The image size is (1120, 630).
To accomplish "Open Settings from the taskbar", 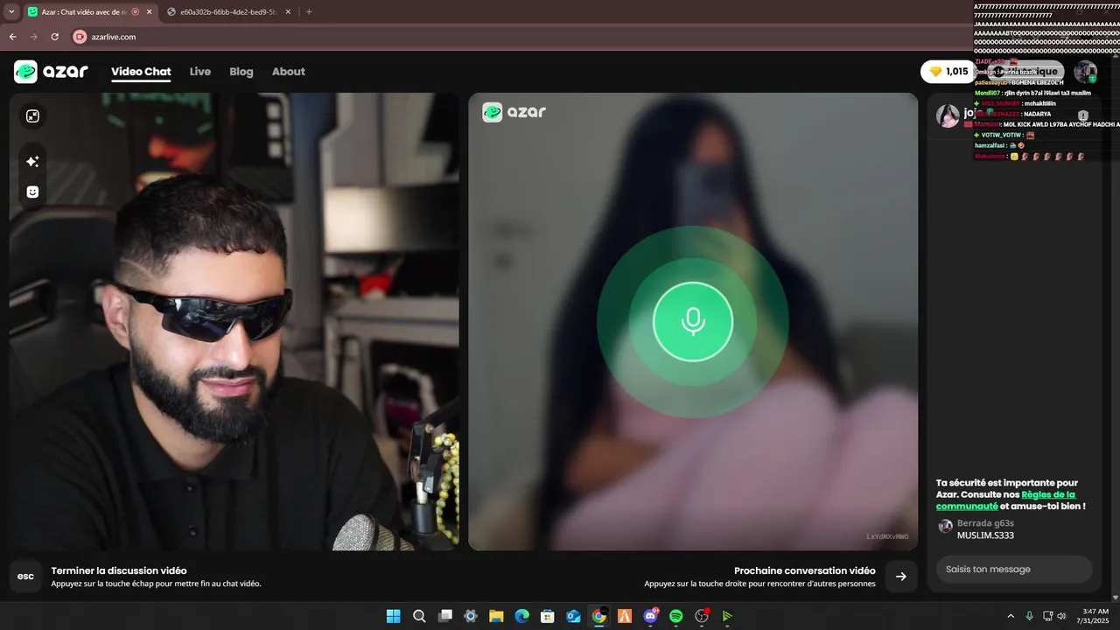I will pos(471,616).
